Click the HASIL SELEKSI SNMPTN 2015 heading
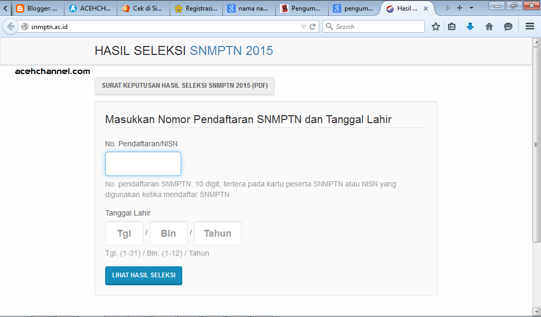This screenshot has width=541, height=317. [x=184, y=51]
